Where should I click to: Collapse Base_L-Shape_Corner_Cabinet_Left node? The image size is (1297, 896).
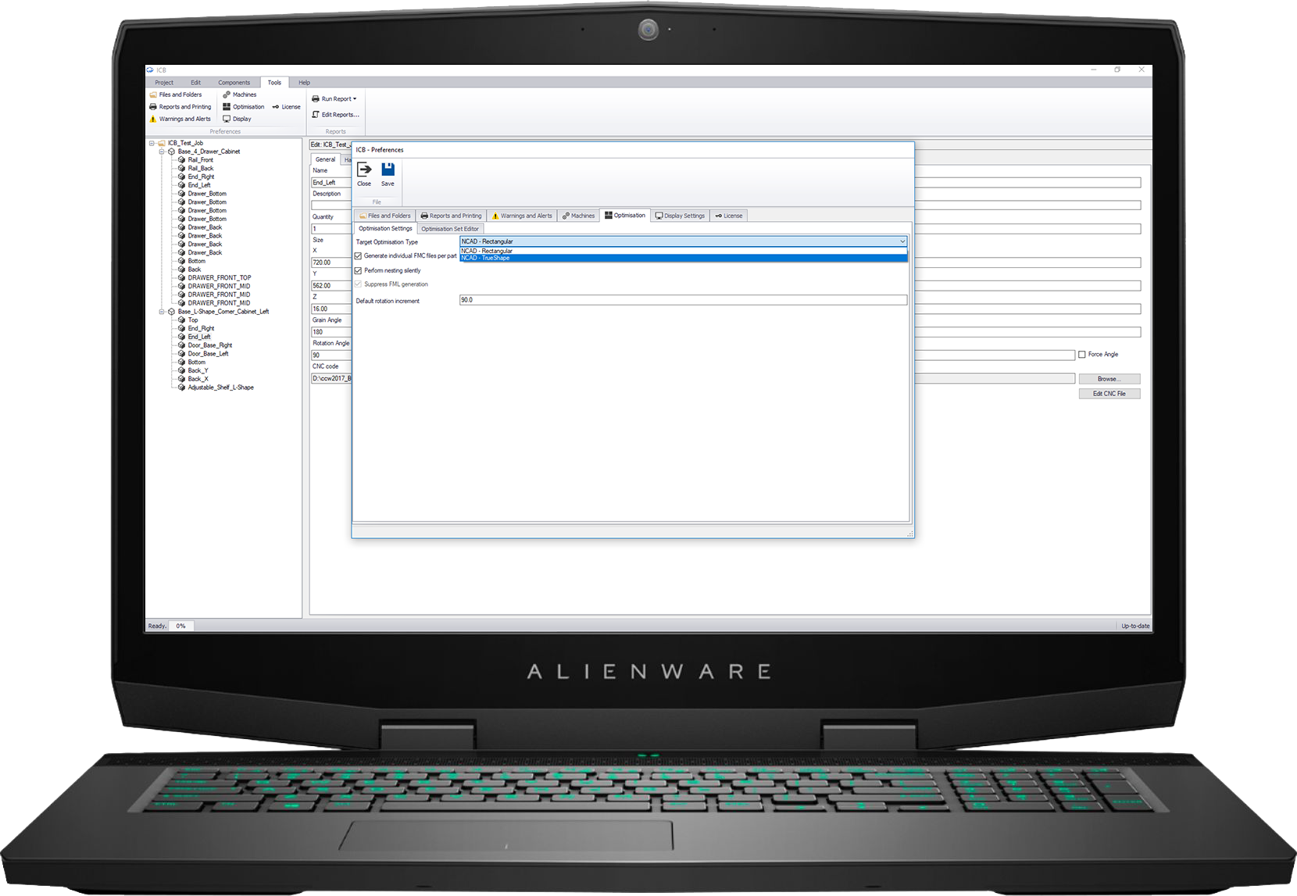162,312
